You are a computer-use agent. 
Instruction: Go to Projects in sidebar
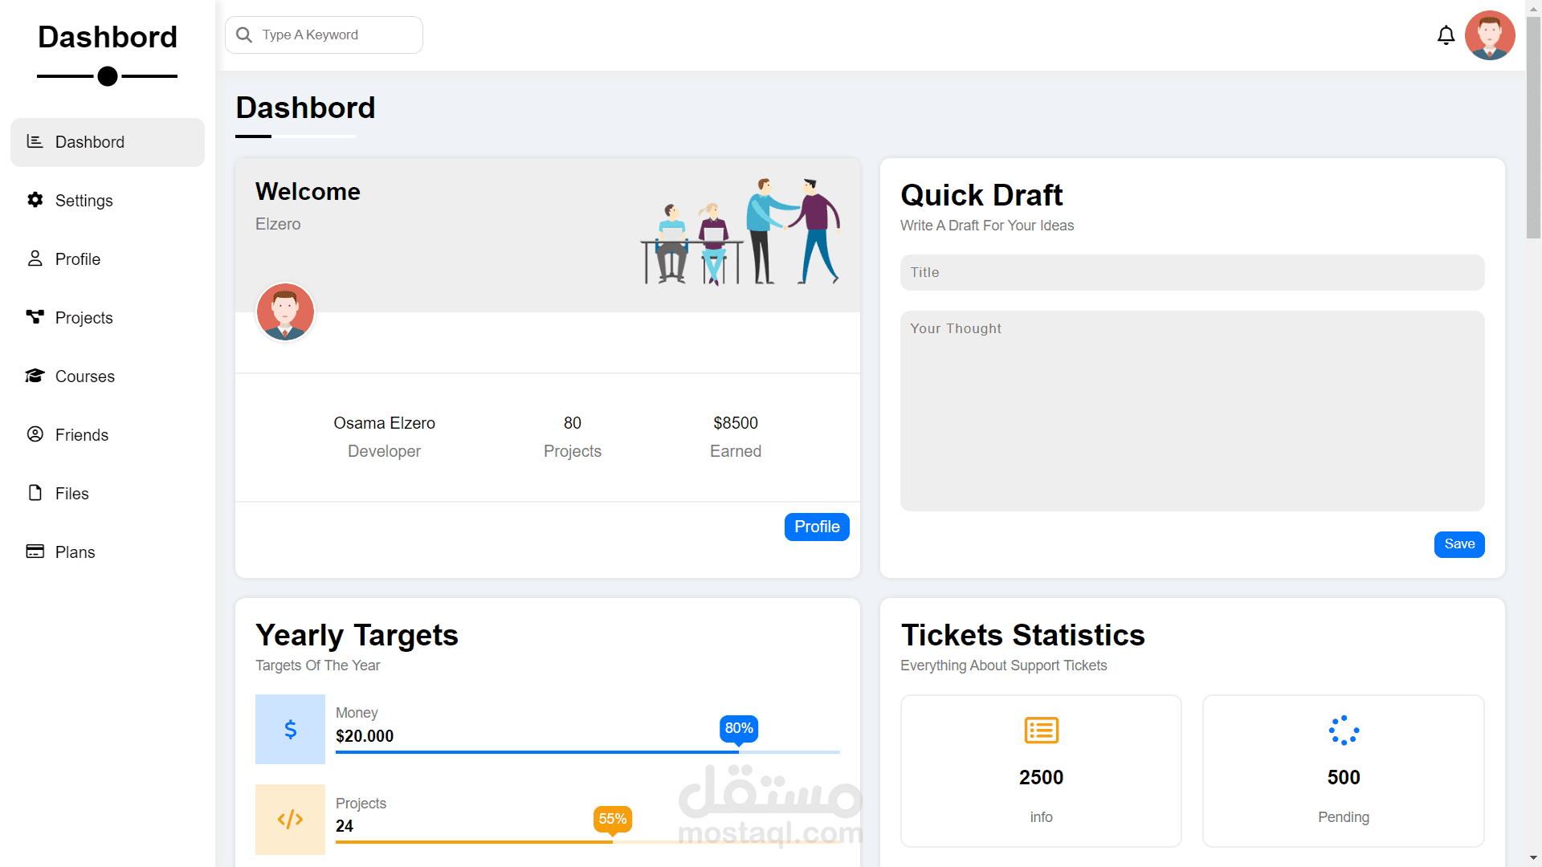pyautogui.click(x=84, y=318)
